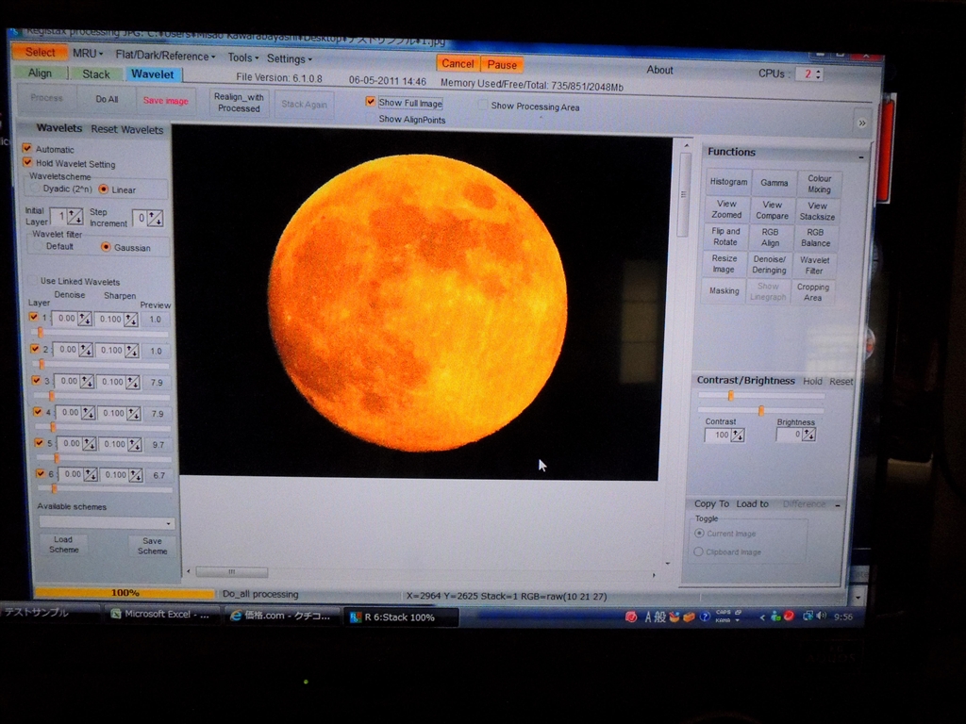The width and height of the screenshot is (966, 724).
Task: Open Microsoft Excel from the taskbar
Action: (160, 615)
